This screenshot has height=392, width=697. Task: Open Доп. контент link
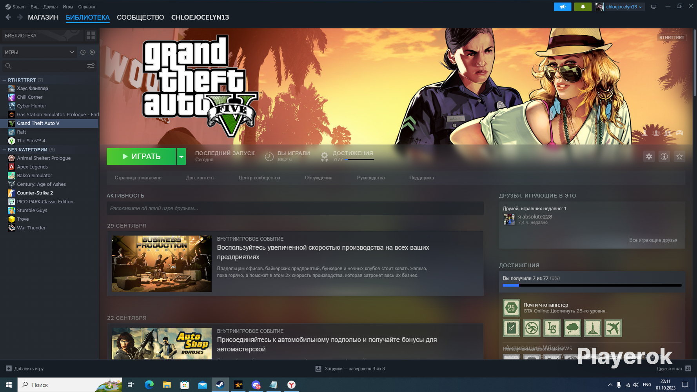click(x=200, y=178)
